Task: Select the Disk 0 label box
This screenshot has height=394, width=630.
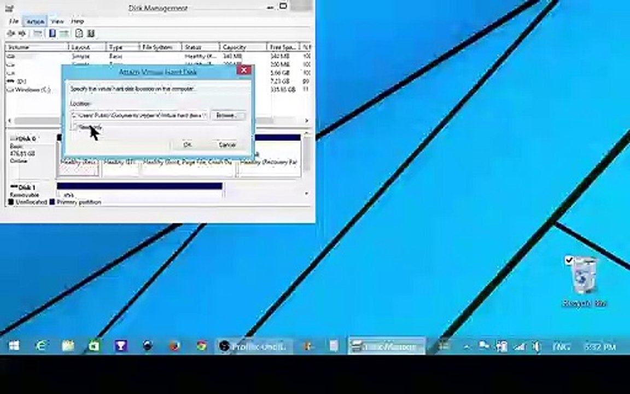Action: [31, 156]
